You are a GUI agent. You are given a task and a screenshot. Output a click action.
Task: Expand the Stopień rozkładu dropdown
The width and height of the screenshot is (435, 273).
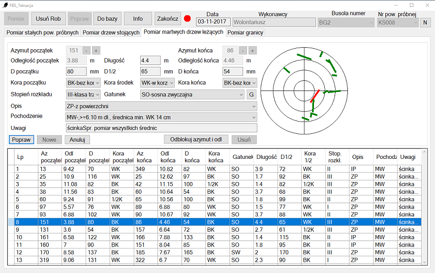click(x=84, y=94)
